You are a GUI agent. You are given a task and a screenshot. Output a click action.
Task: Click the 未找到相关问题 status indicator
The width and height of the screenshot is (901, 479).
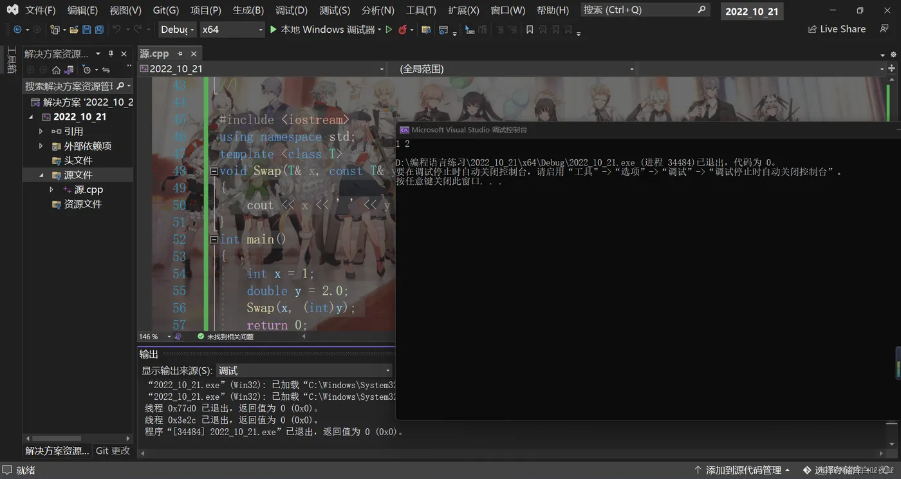(x=225, y=337)
